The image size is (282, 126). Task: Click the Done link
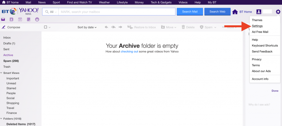tap(275, 91)
